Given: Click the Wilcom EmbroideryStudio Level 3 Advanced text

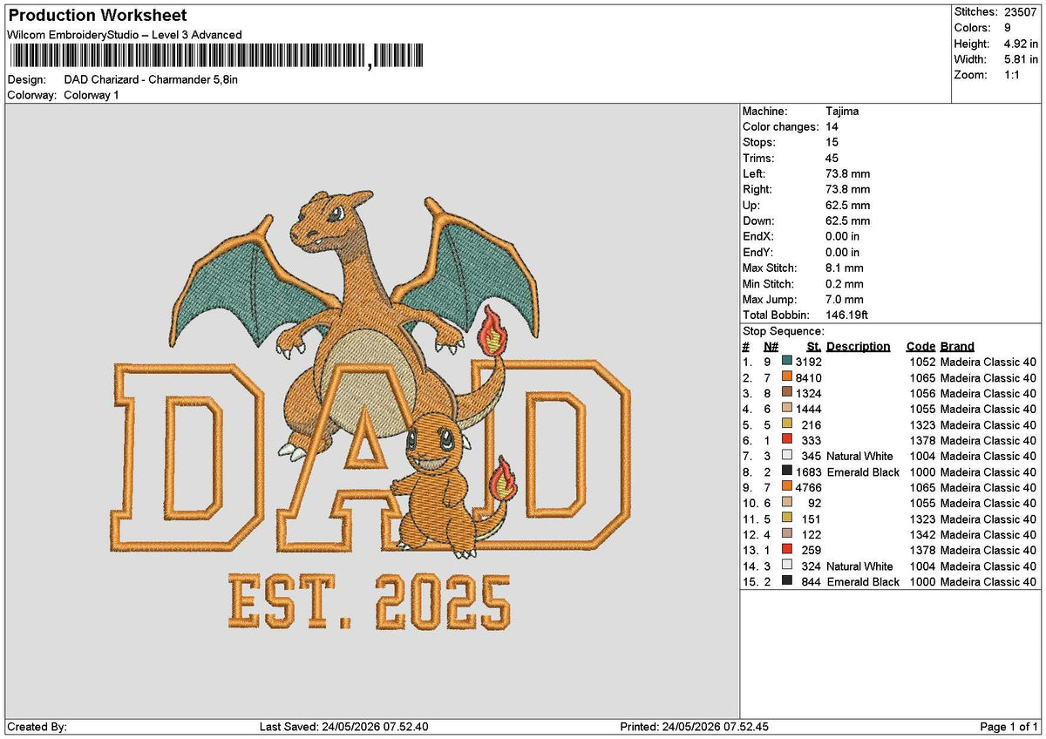Looking at the screenshot, I should (125, 35).
